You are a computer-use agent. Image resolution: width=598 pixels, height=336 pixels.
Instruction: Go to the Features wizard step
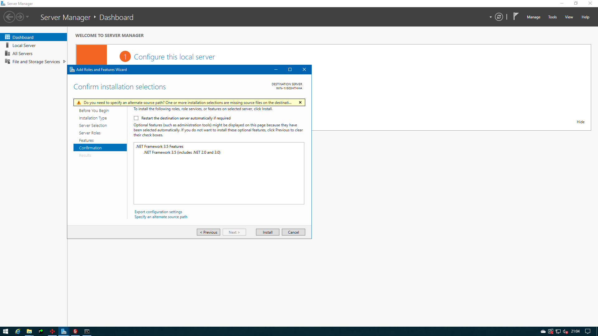86,141
